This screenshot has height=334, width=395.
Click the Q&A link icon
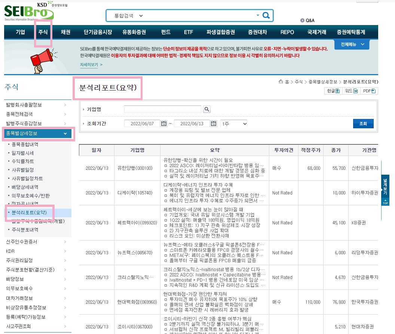pos(302,21)
